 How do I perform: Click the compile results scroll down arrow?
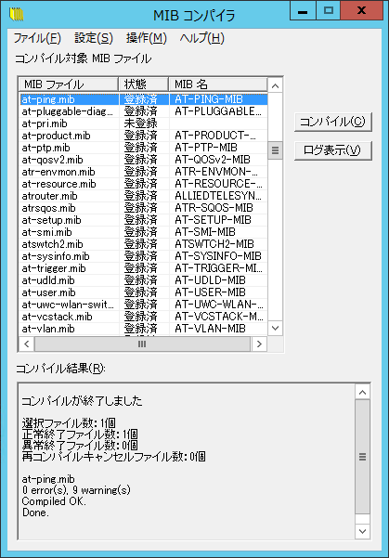point(363,531)
